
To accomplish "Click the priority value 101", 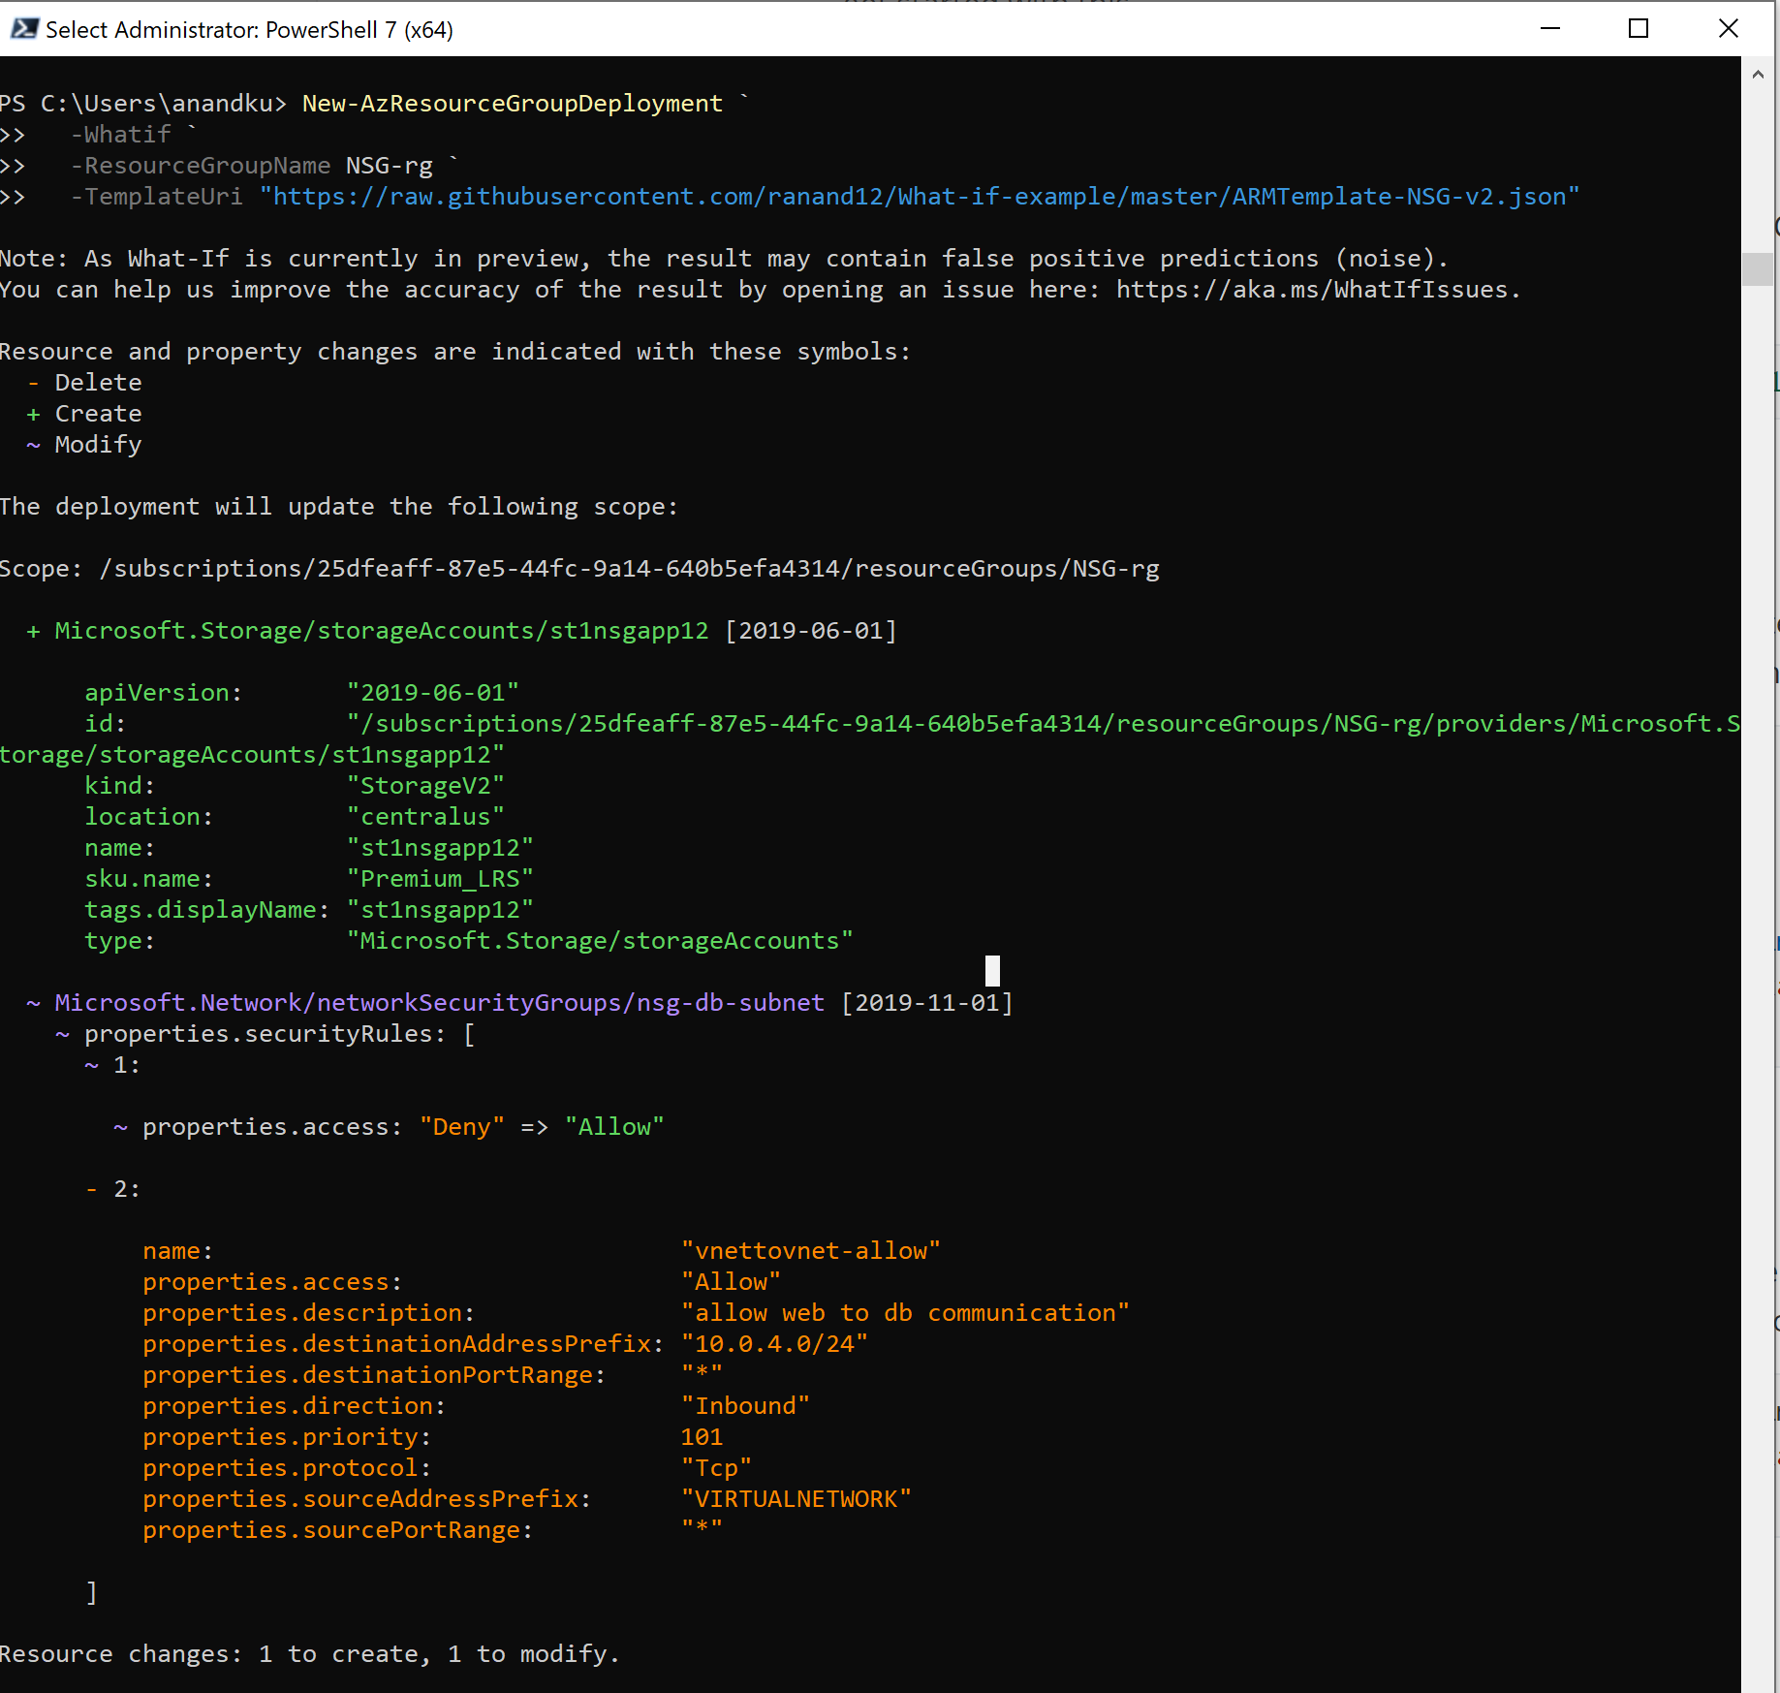I will tap(702, 1437).
